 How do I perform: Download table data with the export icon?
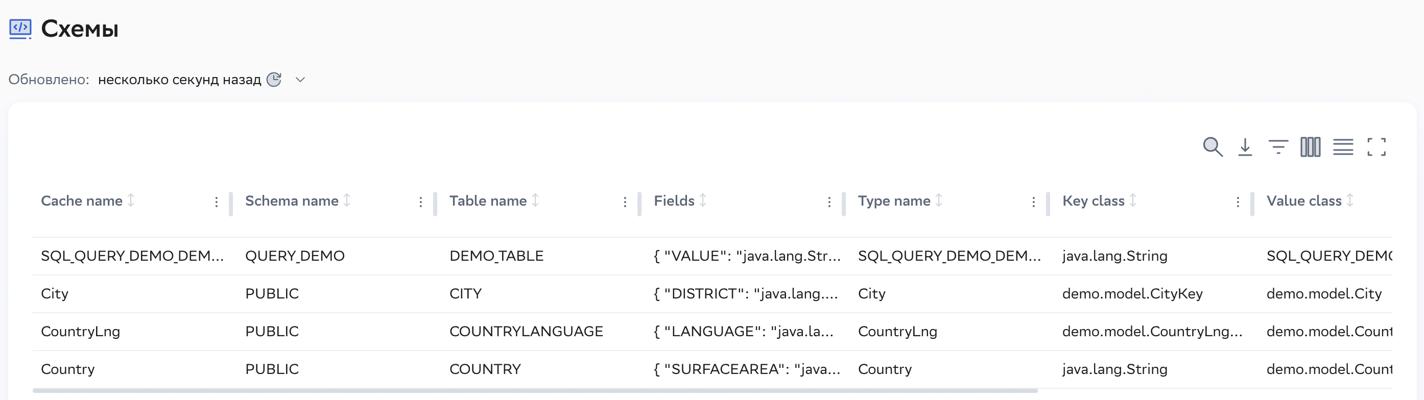(1245, 147)
